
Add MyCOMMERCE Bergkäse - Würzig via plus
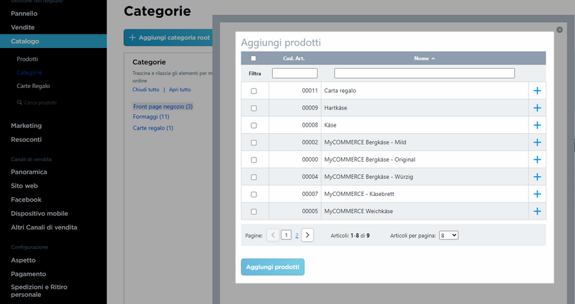click(537, 177)
